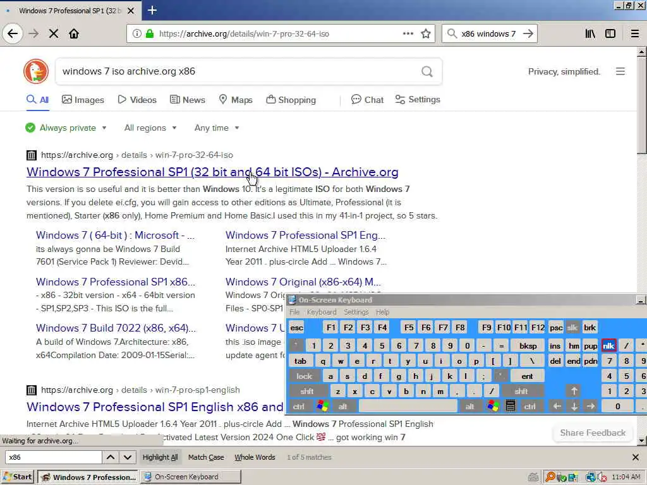This screenshot has height=485, width=647.
Task: Click the Share Feedback button
Action: (593, 433)
